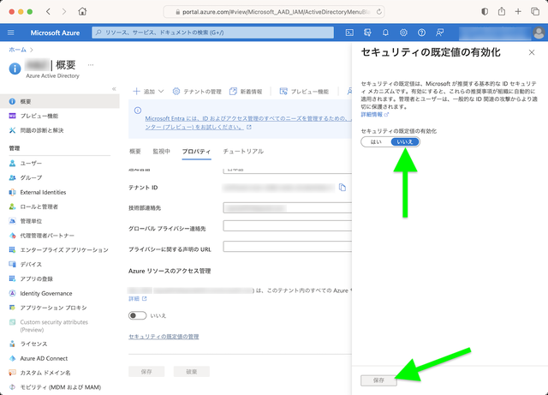This screenshot has width=548, height=395.
Task: Click 新着情報 in toolbar
Action: [246, 92]
